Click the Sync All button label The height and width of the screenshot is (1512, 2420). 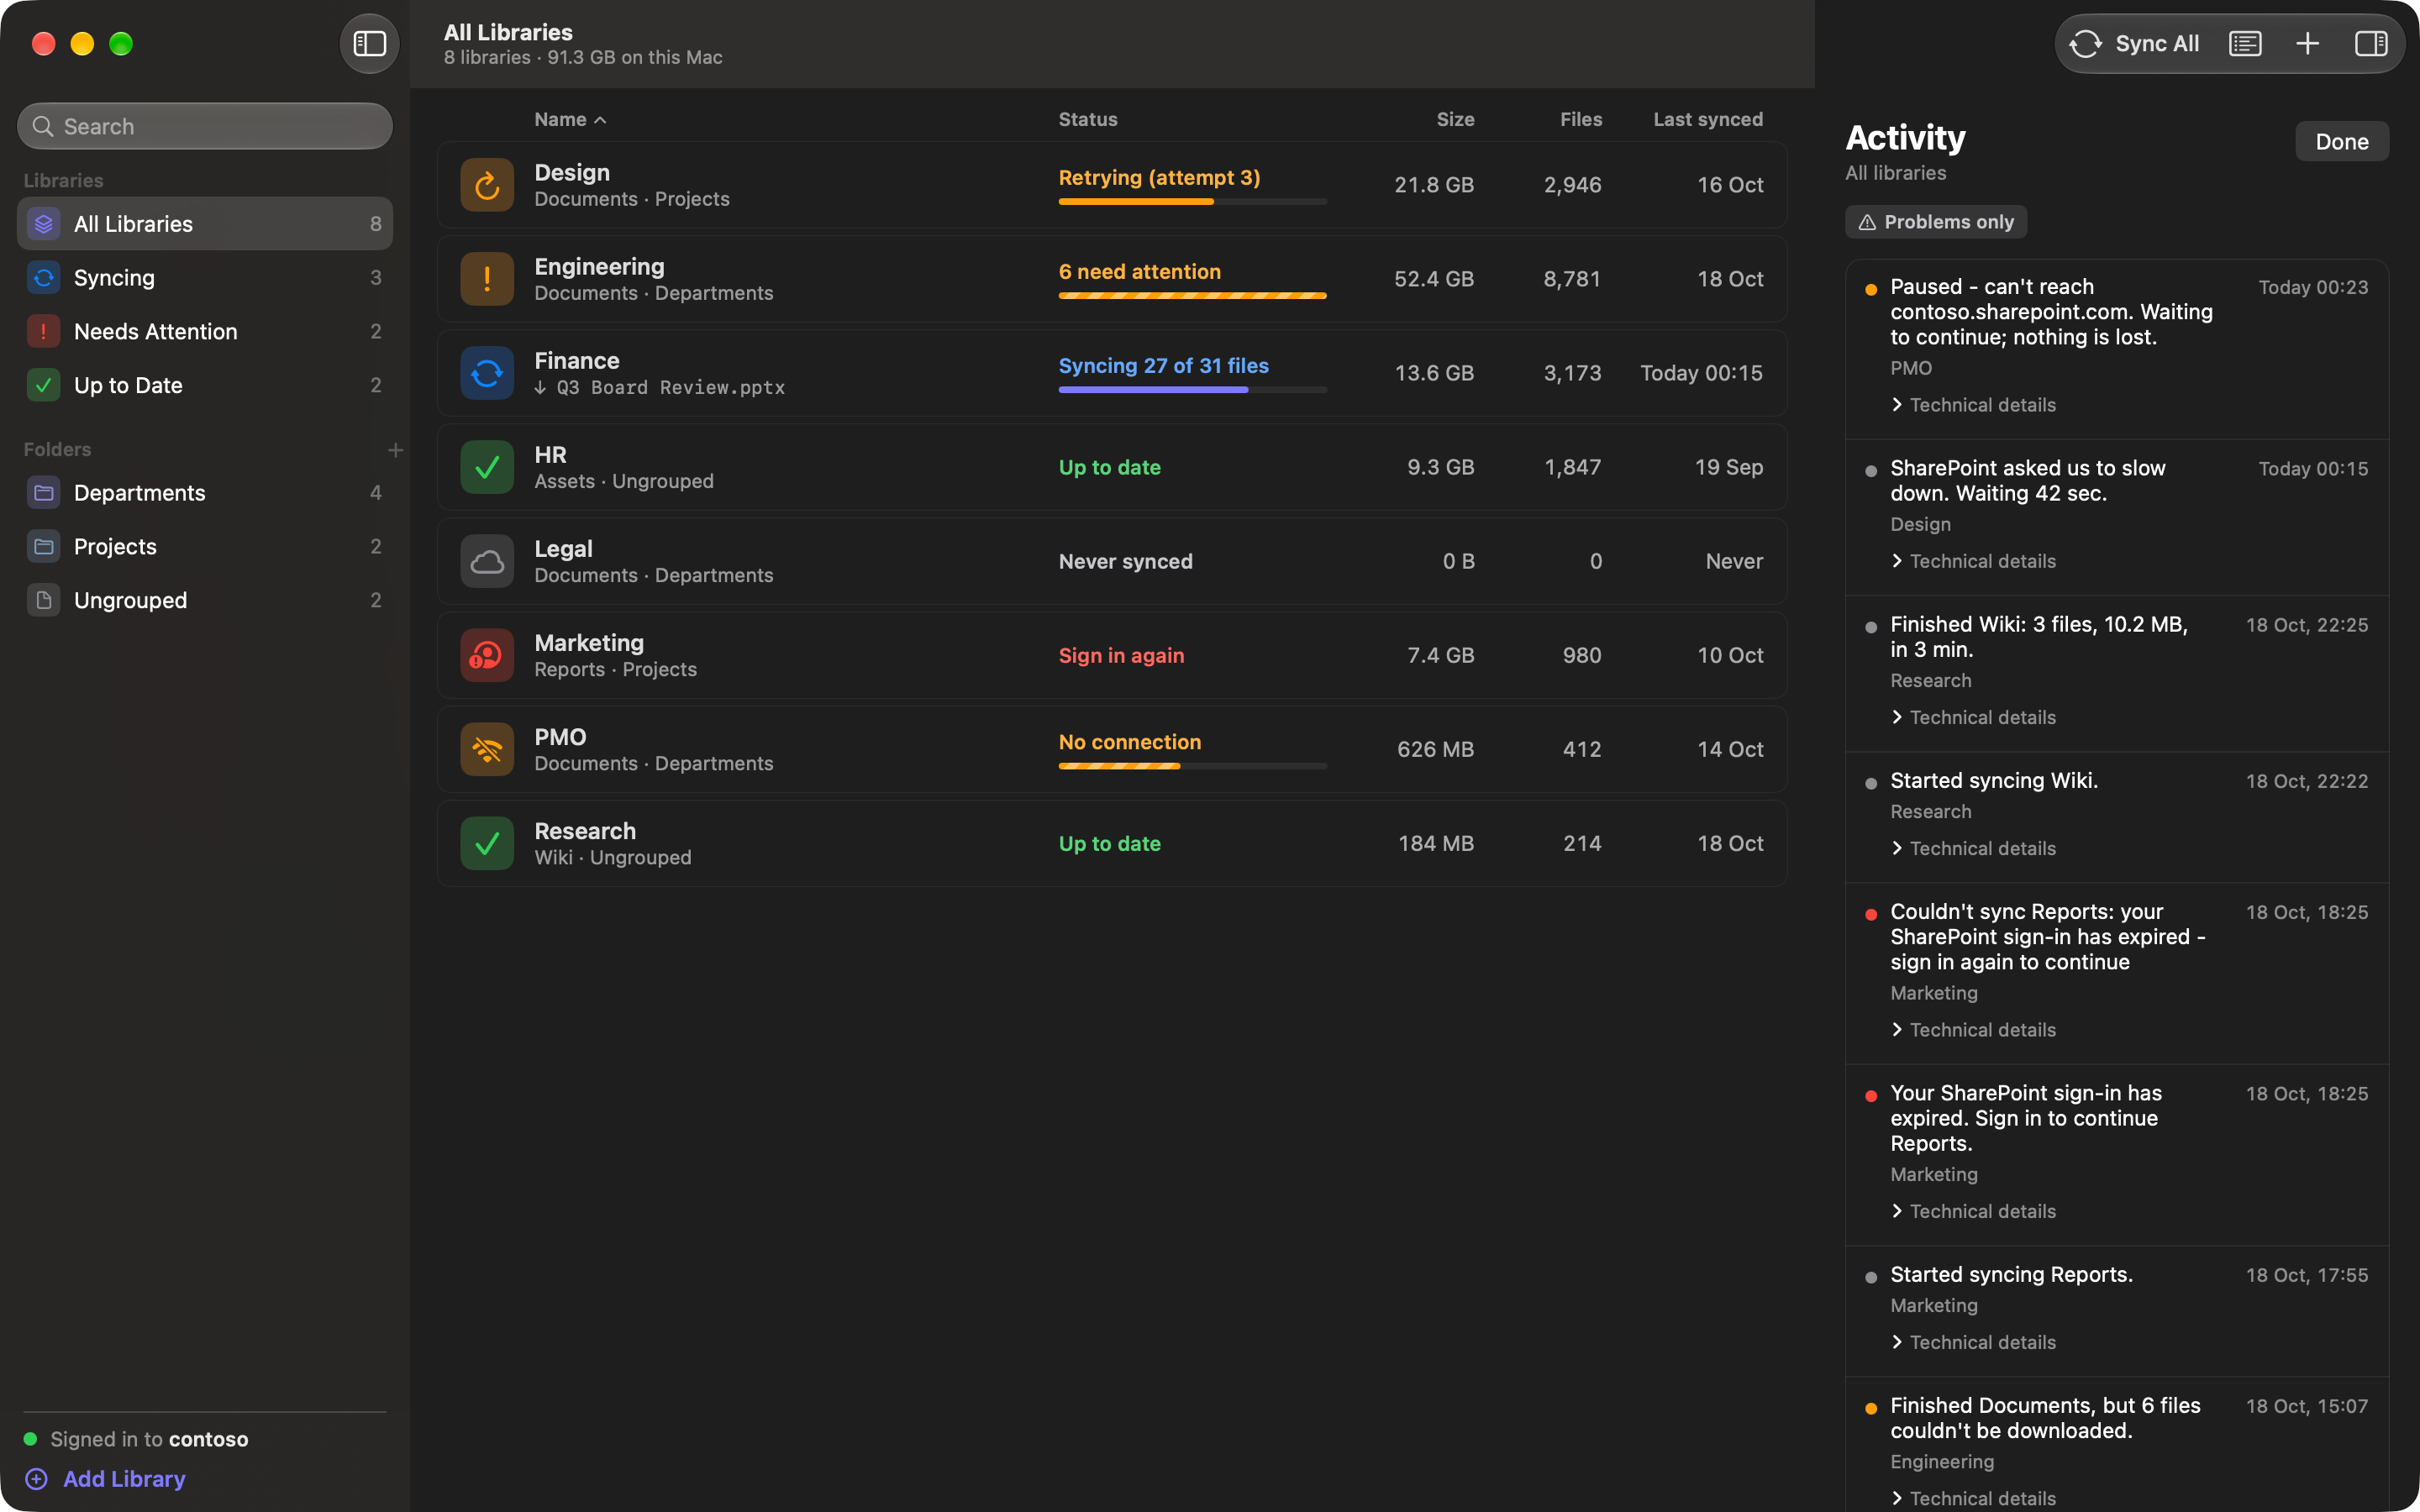[2157, 44]
